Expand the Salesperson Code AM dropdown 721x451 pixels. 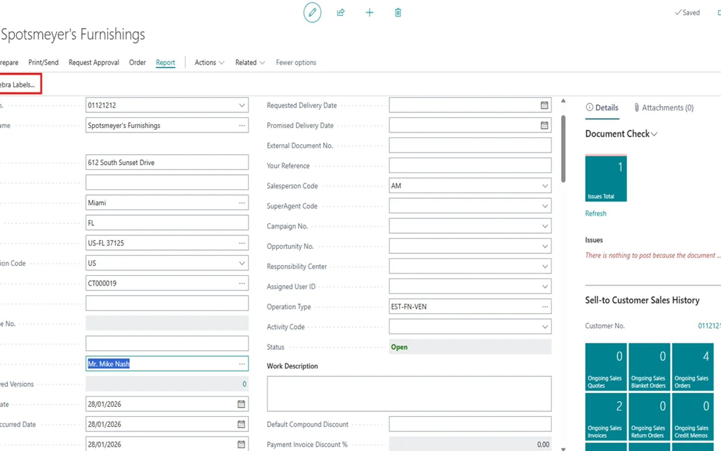click(545, 186)
